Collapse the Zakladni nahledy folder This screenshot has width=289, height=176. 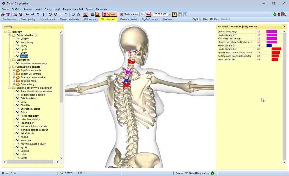click(x=10, y=35)
